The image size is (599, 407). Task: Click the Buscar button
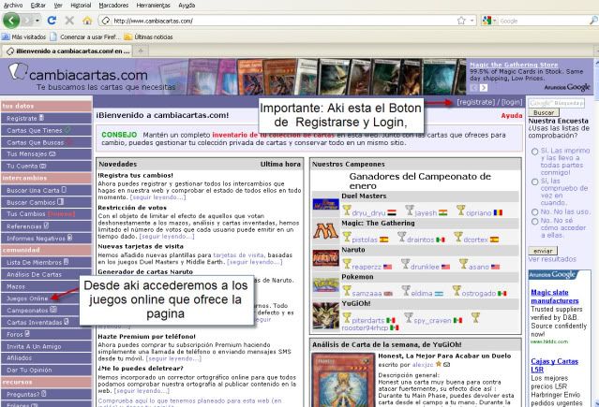(544, 112)
